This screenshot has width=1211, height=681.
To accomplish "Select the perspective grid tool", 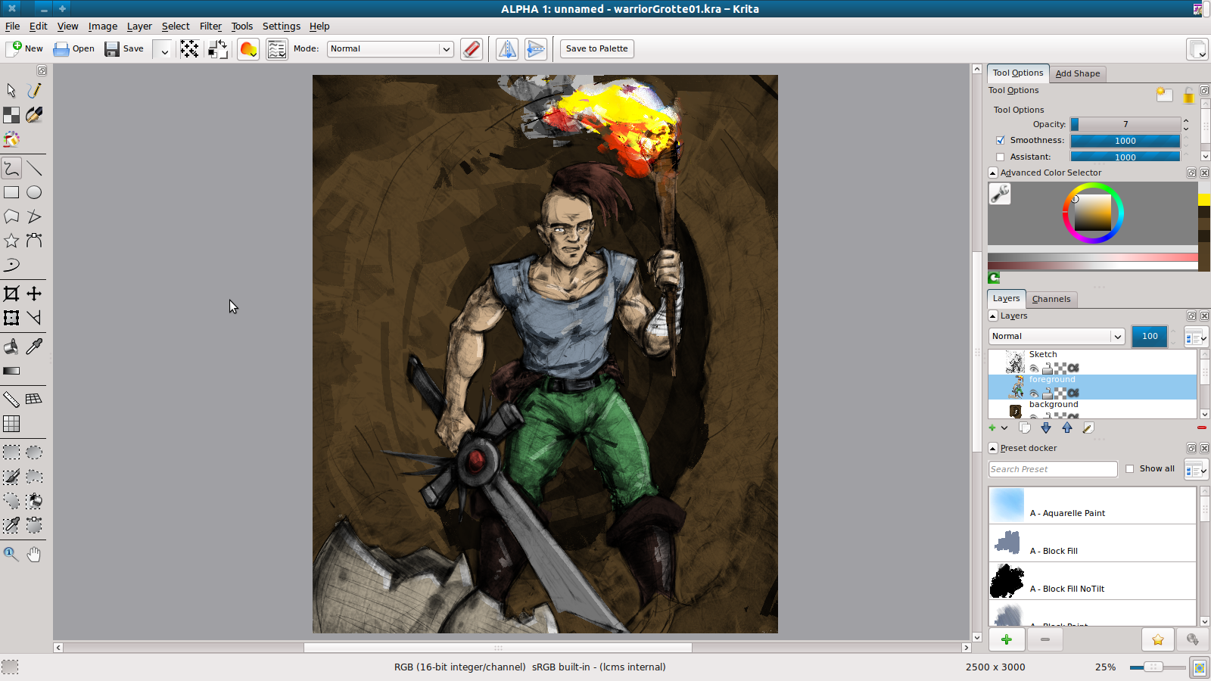I will (34, 400).
